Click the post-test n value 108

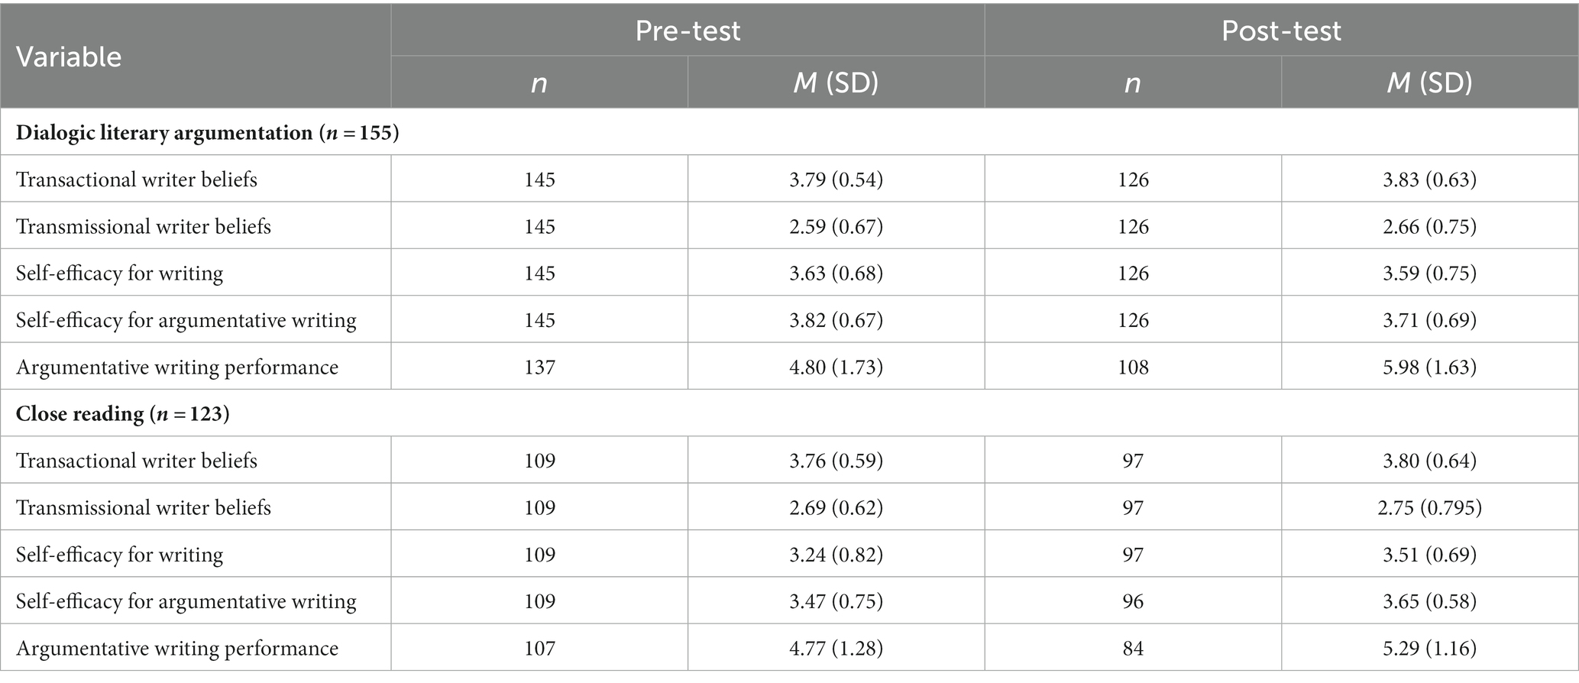tap(1133, 367)
